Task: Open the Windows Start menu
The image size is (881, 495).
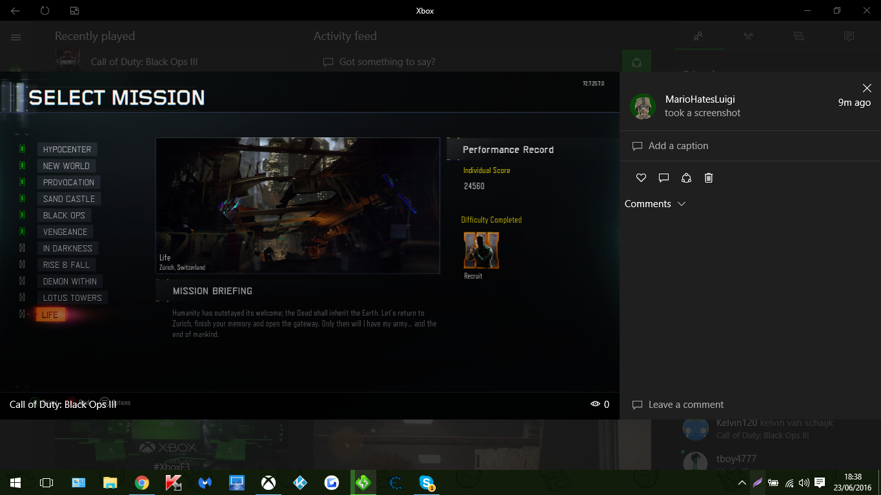Action: click(15, 482)
